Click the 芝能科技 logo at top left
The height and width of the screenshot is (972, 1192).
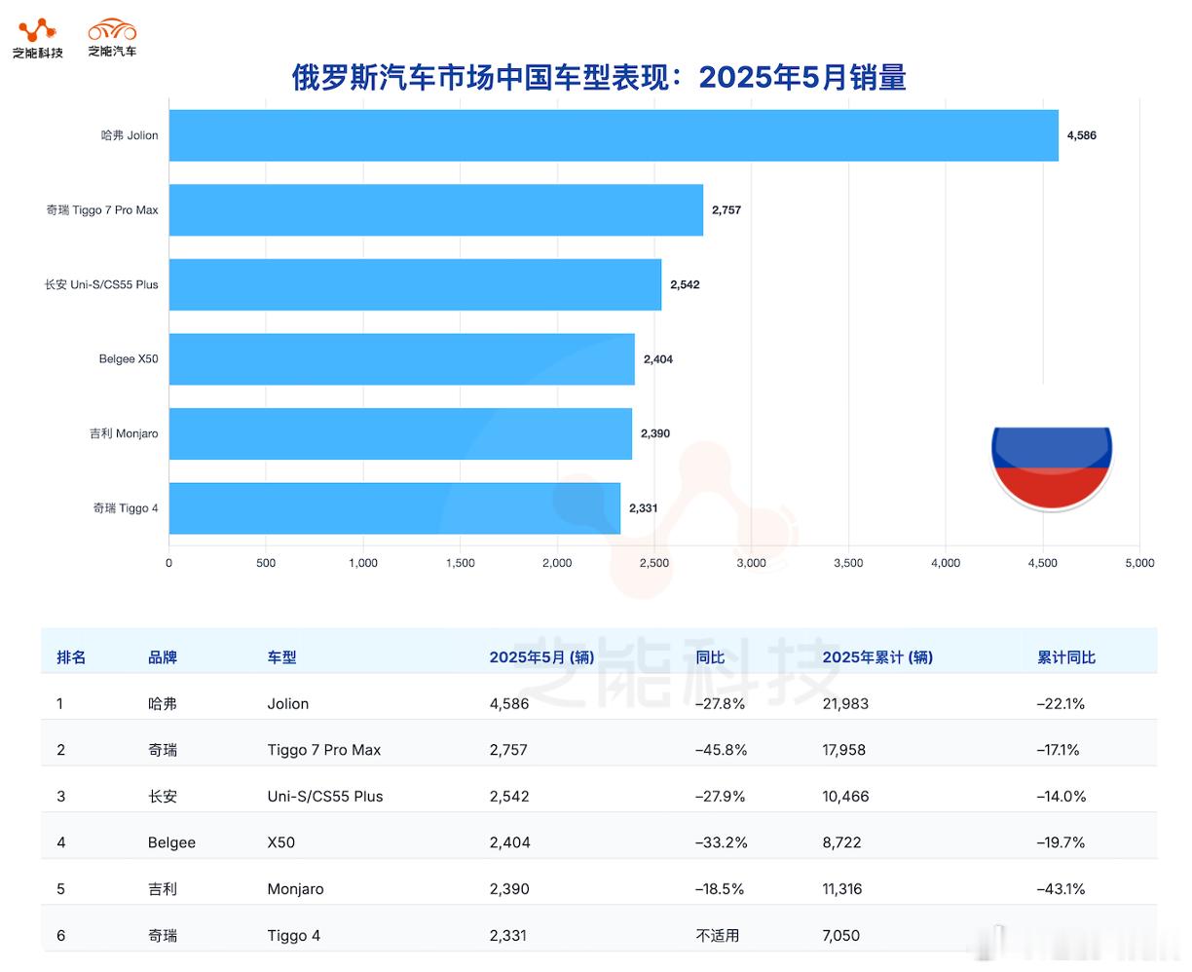[38, 39]
